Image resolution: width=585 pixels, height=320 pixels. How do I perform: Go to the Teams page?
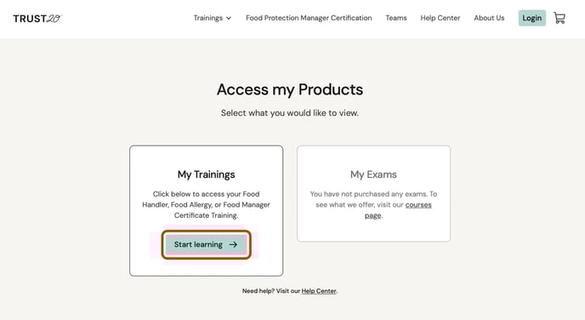click(x=396, y=18)
